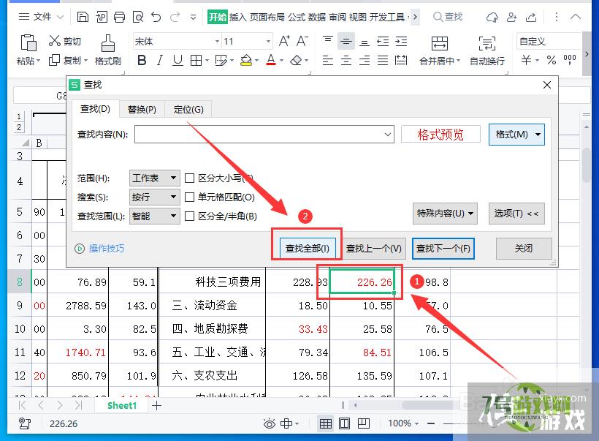Click the 关闭 button in dialog
599x441 pixels.
pos(523,249)
